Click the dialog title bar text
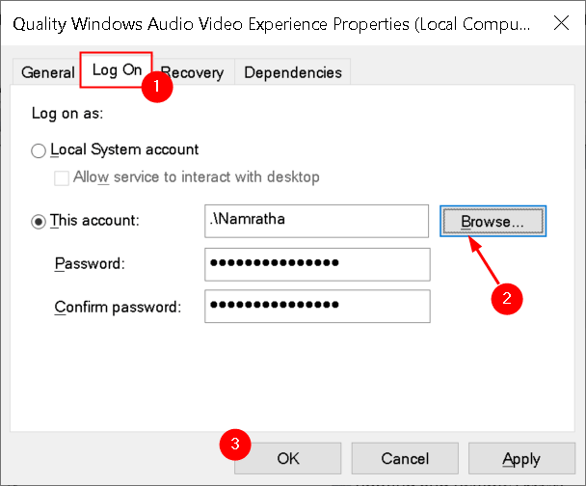Image resolution: width=586 pixels, height=486 pixels. 272,24
